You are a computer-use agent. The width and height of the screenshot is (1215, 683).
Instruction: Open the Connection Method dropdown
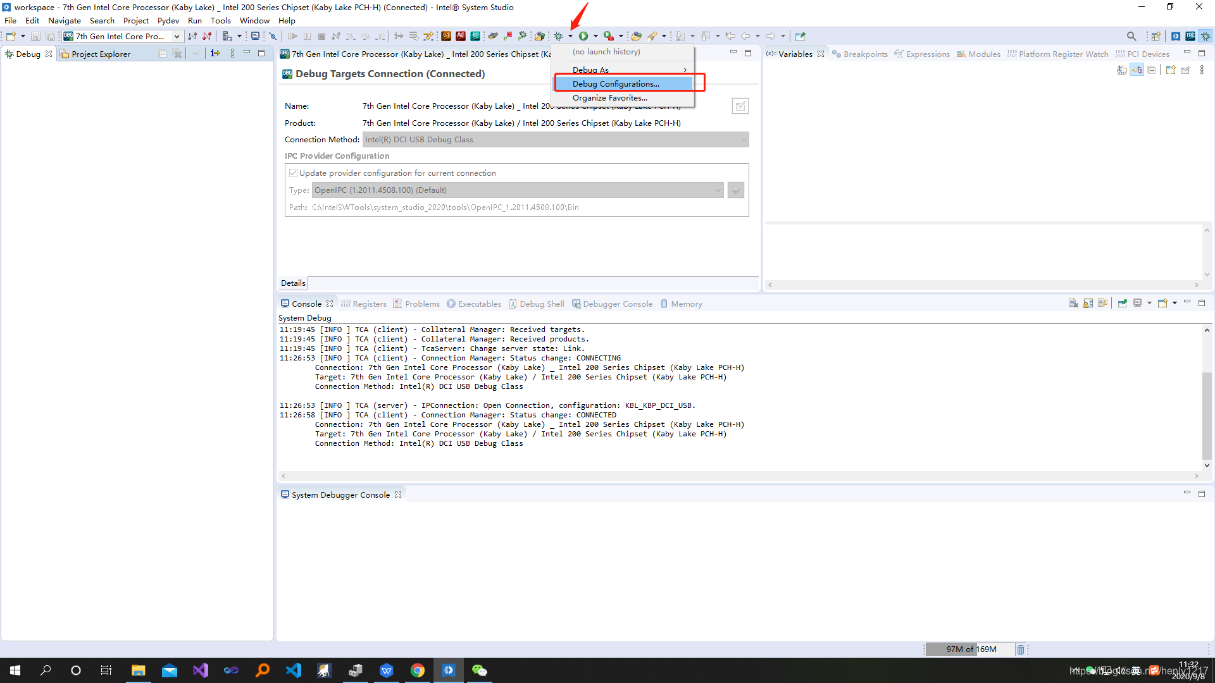(x=556, y=139)
